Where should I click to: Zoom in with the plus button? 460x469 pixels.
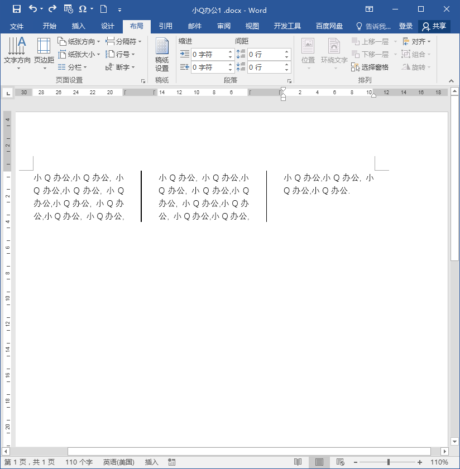tap(420, 462)
